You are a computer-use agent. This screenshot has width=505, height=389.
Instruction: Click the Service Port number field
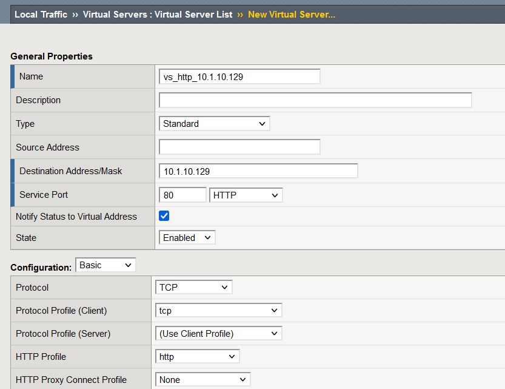tap(182, 195)
